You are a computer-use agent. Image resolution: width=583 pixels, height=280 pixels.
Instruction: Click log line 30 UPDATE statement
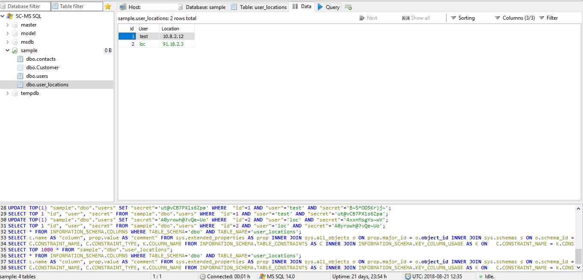(198, 220)
